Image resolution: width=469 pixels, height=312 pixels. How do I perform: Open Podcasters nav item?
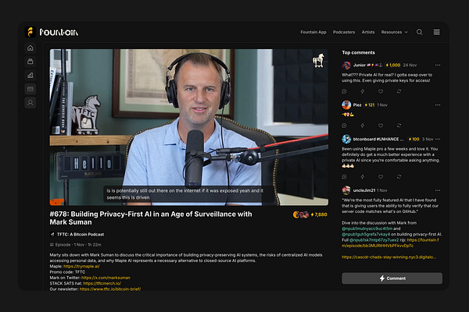click(344, 32)
